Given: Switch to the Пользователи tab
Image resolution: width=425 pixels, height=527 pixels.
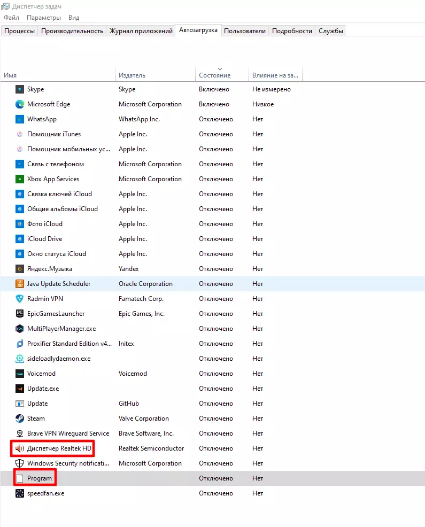Looking at the screenshot, I should click(245, 31).
